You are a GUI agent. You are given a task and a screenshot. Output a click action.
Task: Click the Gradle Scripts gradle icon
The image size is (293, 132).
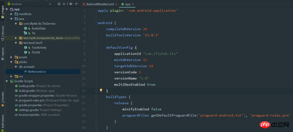(x=12, y=81)
